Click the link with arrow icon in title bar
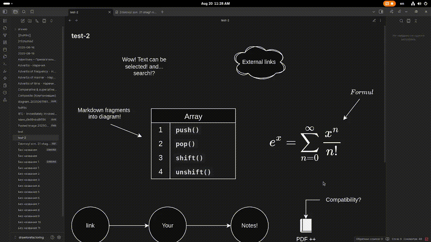 point(392,12)
